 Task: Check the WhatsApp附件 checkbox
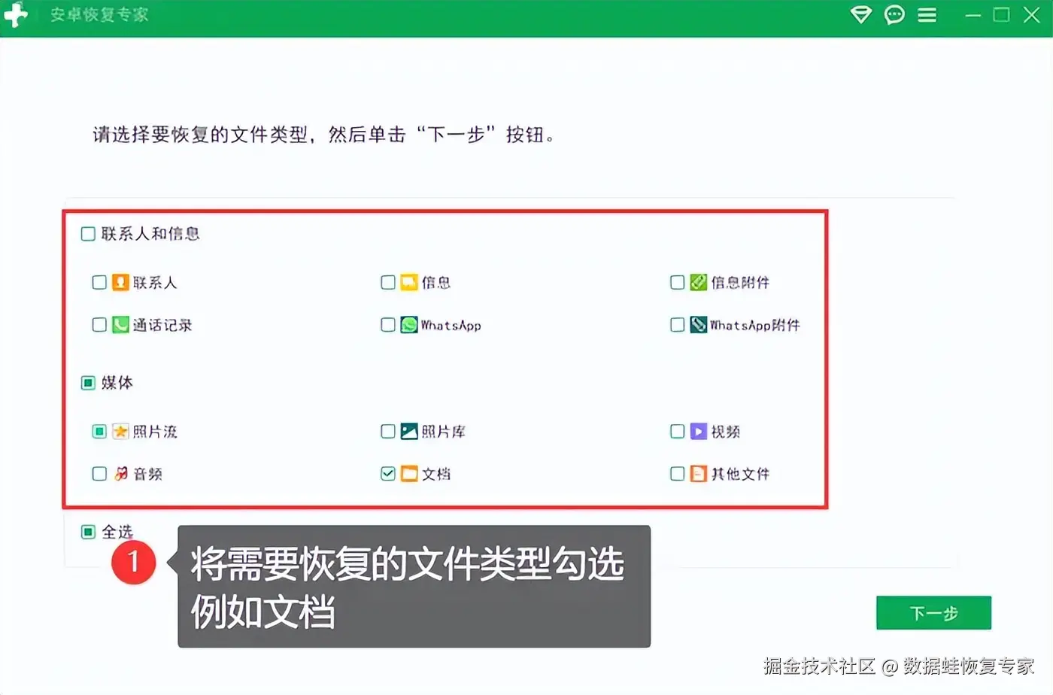point(677,325)
